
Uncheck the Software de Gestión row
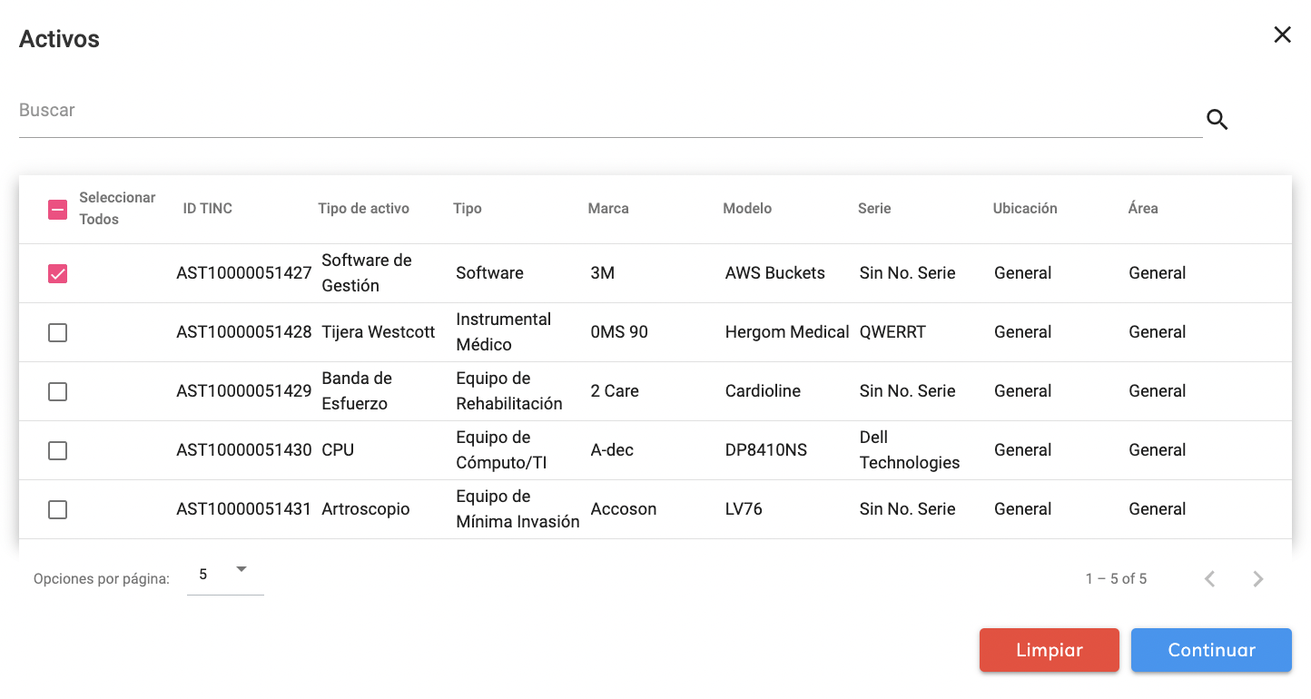point(57,273)
